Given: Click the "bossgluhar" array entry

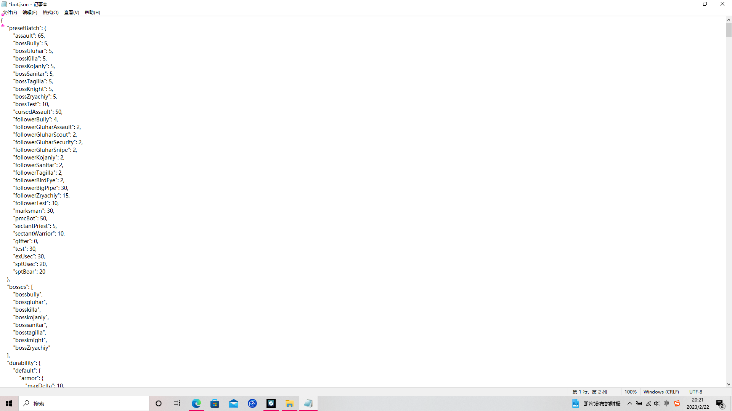Looking at the screenshot, I should (x=30, y=302).
